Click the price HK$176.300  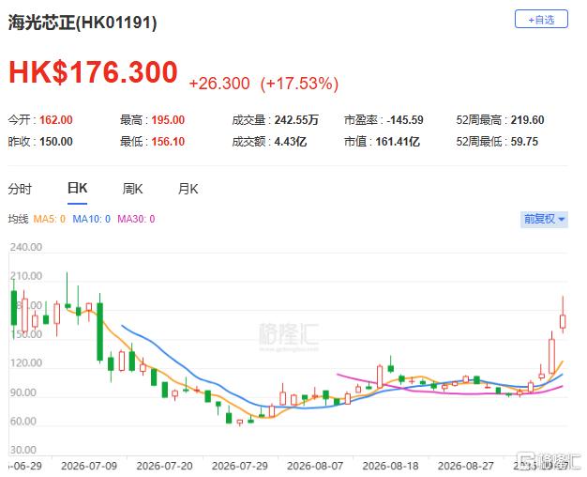coord(93,72)
